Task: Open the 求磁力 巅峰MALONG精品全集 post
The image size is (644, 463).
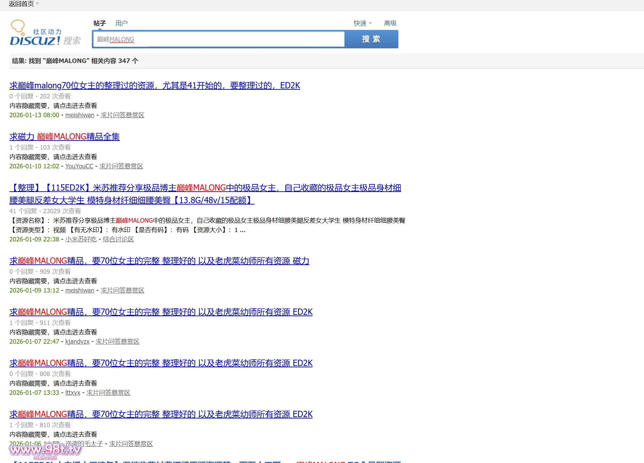Action: pos(64,137)
